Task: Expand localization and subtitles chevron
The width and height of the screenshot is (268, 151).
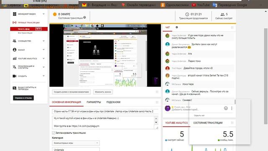Action: point(44,67)
